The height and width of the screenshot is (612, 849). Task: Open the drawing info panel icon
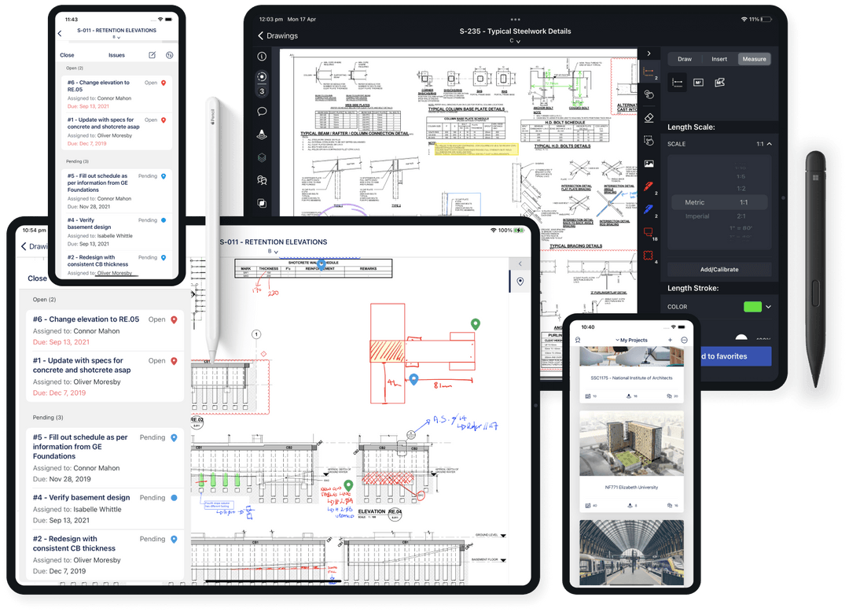coord(261,57)
